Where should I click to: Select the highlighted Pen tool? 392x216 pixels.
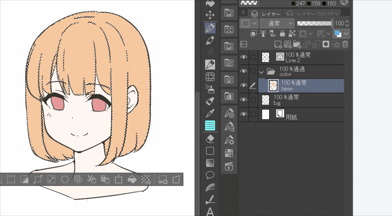click(210, 28)
